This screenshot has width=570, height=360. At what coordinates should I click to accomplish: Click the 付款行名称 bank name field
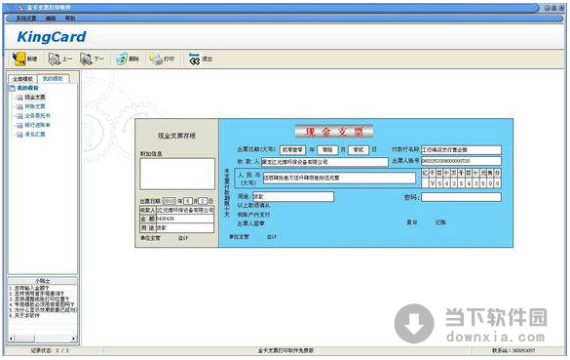coord(461,150)
